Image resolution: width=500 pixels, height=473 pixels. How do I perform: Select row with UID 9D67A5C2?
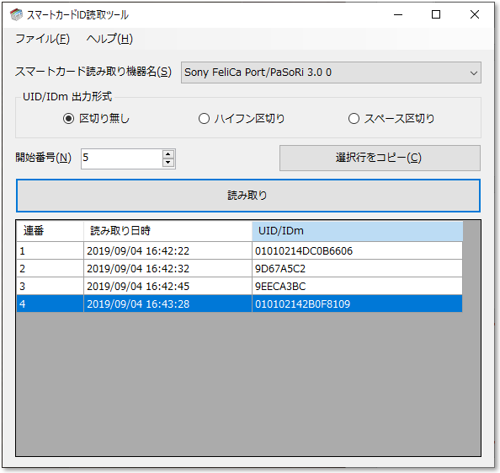pos(239,269)
